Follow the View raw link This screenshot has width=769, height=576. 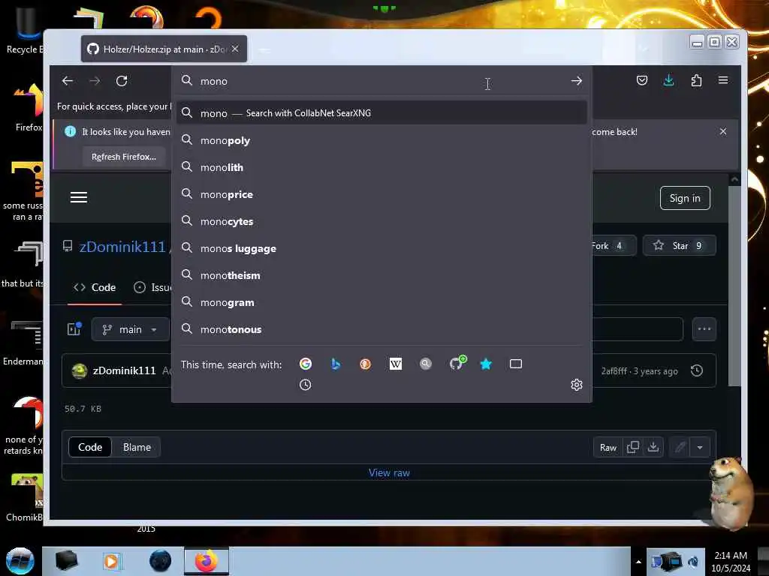389,472
